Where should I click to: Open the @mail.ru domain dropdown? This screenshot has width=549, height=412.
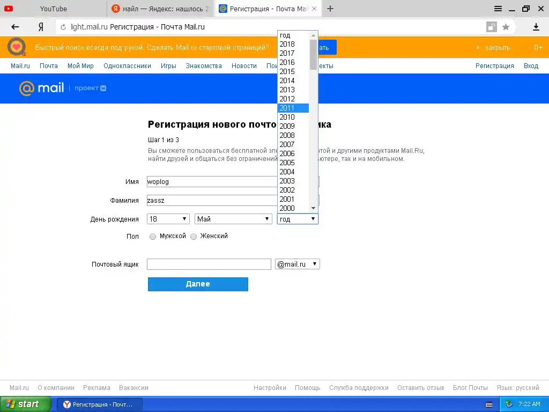pyautogui.click(x=297, y=264)
